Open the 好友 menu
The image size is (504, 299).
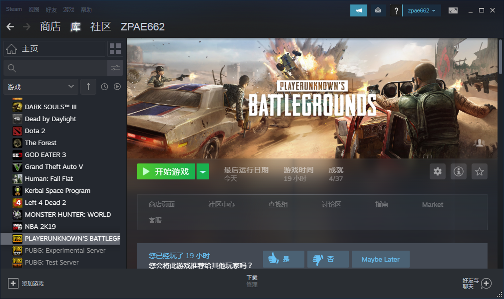(51, 9)
